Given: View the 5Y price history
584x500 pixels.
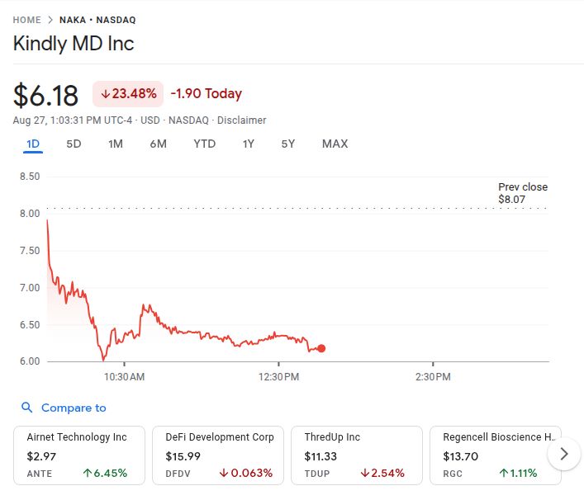Looking at the screenshot, I should [x=287, y=144].
